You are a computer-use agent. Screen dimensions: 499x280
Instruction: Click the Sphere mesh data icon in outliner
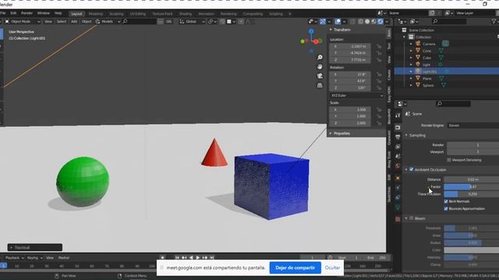[x=444, y=85]
